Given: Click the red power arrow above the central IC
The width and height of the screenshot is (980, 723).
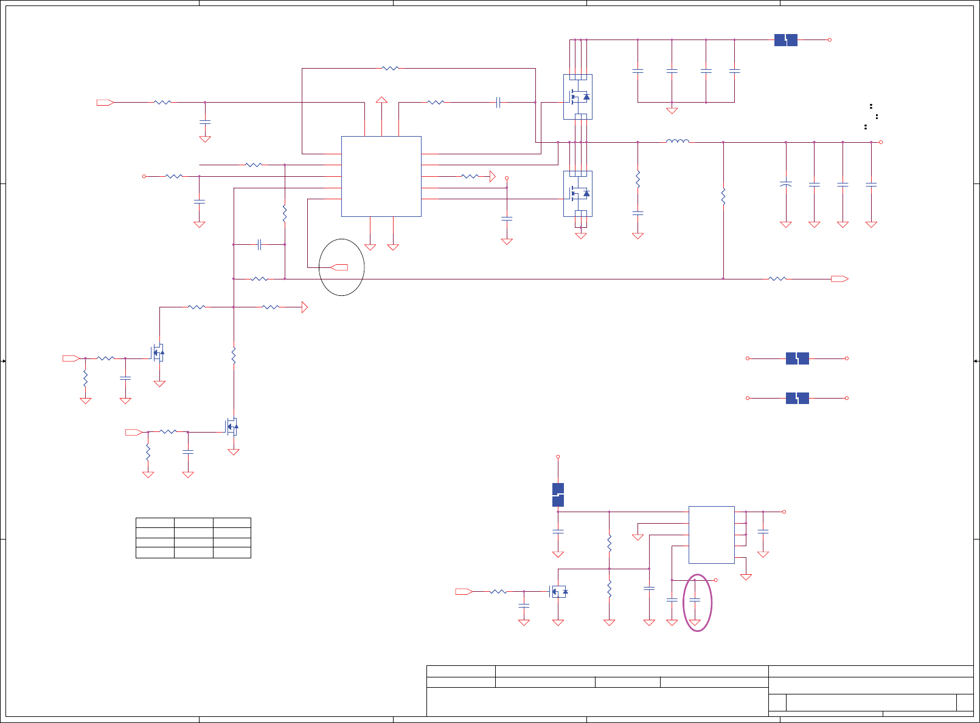Looking at the screenshot, I should point(381,100).
